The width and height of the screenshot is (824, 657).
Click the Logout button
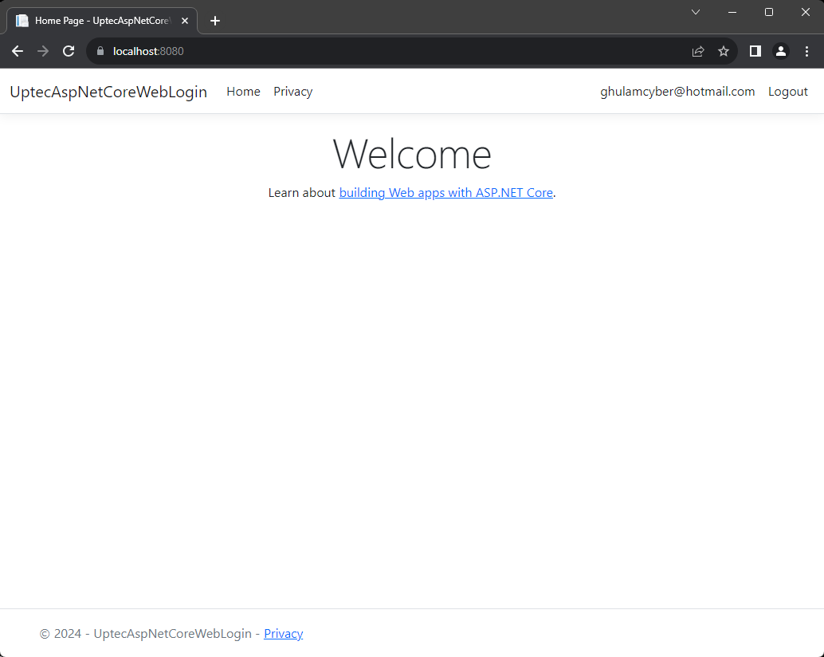[x=787, y=92]
